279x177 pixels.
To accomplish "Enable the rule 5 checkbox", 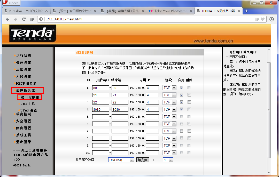I will click(182, 117).
